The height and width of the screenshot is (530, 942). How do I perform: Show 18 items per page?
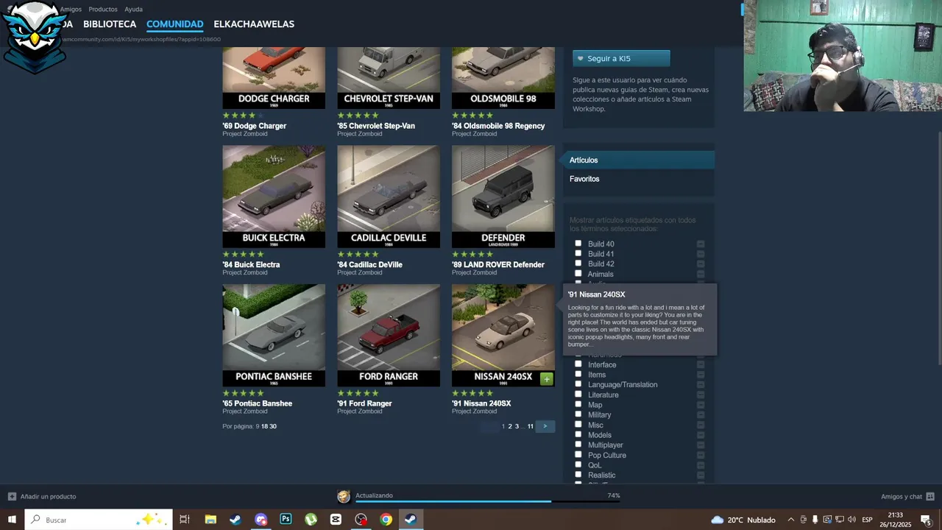265,426
